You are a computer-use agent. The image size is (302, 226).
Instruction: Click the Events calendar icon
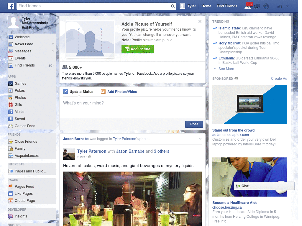tap(11, 58)
